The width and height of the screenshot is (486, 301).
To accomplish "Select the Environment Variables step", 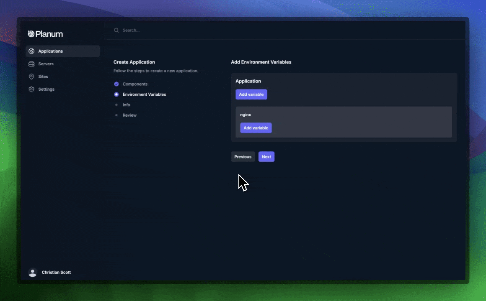I will tap(144, 94).
